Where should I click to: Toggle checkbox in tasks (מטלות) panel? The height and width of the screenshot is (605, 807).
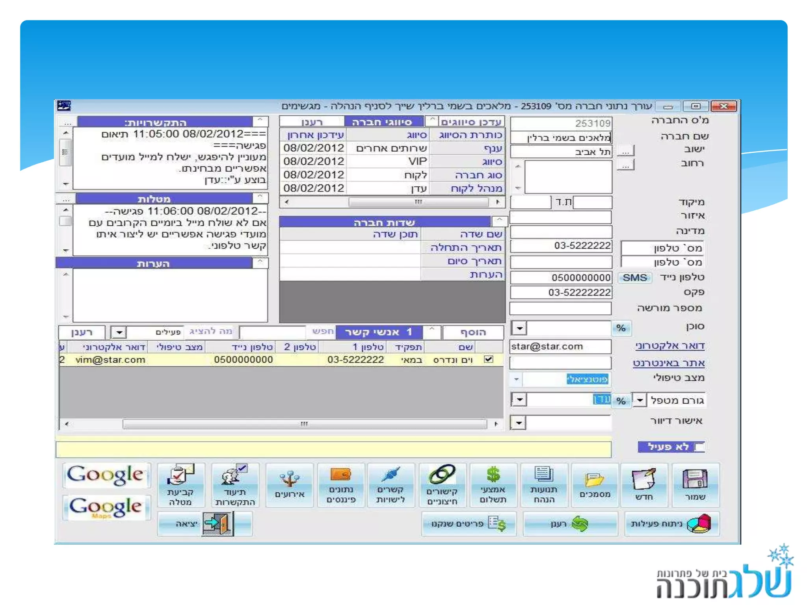(x=65, y=221)
